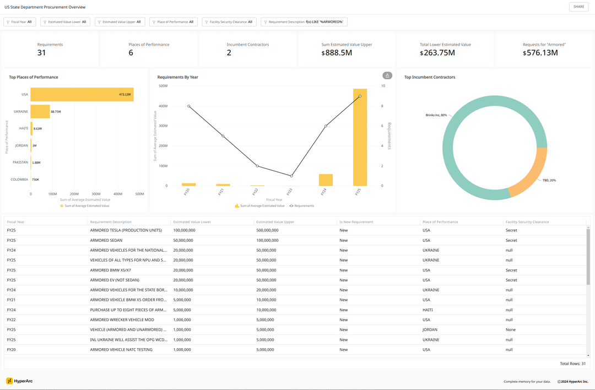Screen dimensions: 595x390
Task: Sort table by Fiscal Year column header
Action: [x=16, y=222]
